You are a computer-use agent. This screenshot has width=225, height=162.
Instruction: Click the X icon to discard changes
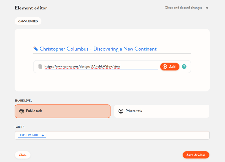coord(207,8)
